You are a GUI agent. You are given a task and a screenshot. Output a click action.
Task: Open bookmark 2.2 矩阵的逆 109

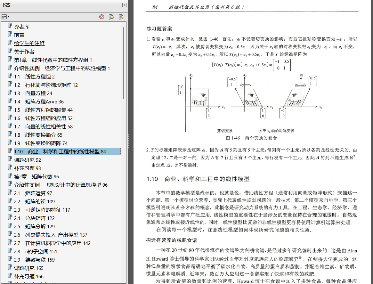click(34, 201)
